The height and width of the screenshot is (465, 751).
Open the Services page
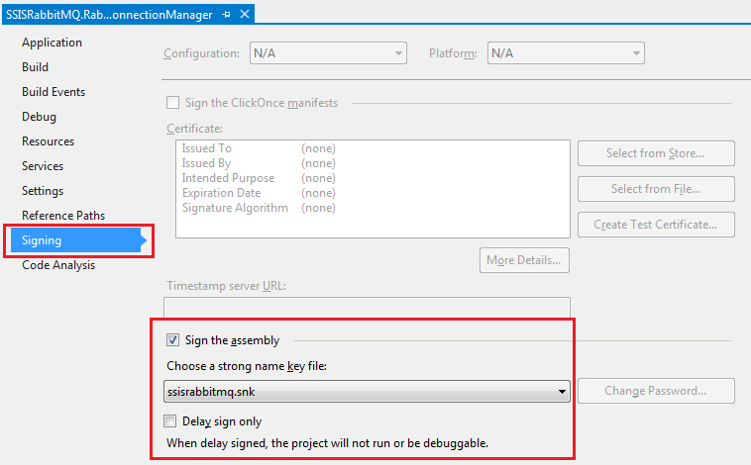pyautogui.click(x=43, y=166)
